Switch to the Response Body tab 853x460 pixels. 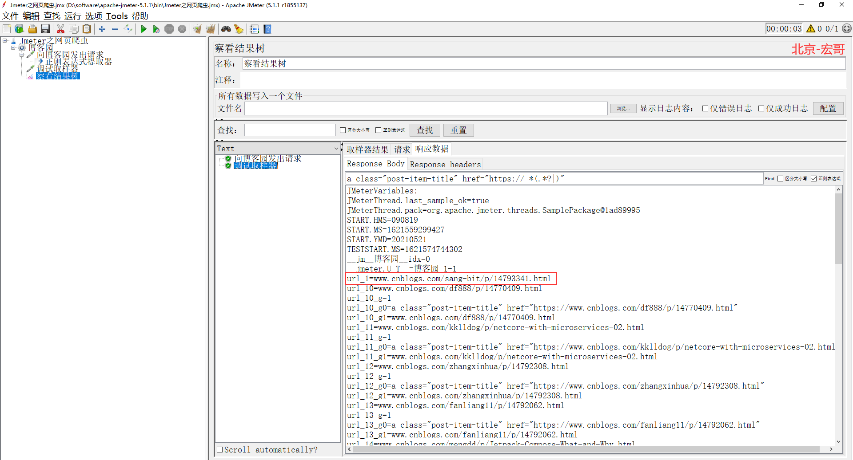[375, 164]
